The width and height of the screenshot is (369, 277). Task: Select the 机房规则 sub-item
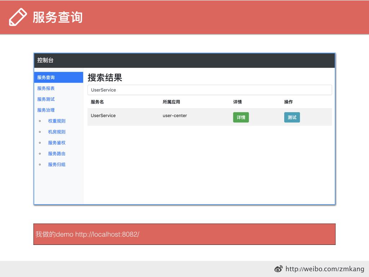[x=57, y=132]
